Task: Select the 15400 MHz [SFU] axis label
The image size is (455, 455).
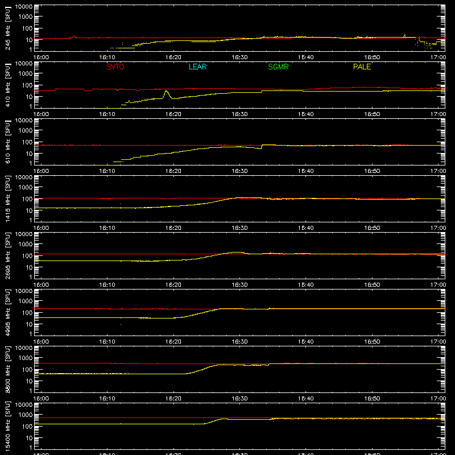Action: point(7,426)
